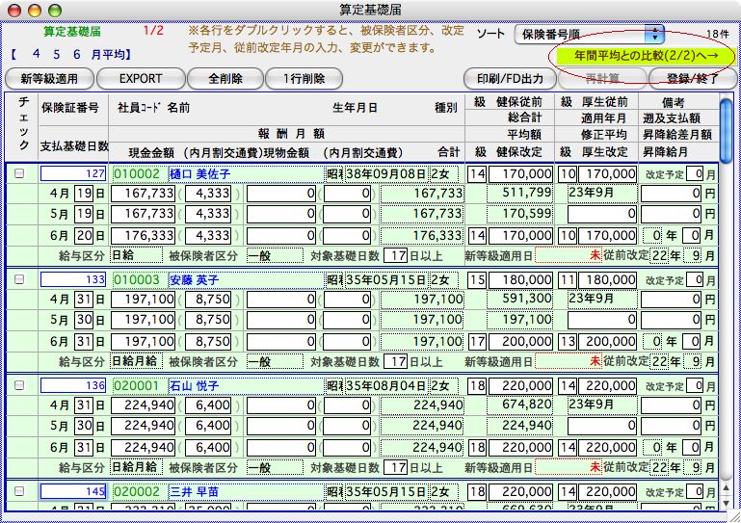Toggle the checkbox for 石山 悦子
The height and width of the screenshot is (523, 741).
click(20, 385)
